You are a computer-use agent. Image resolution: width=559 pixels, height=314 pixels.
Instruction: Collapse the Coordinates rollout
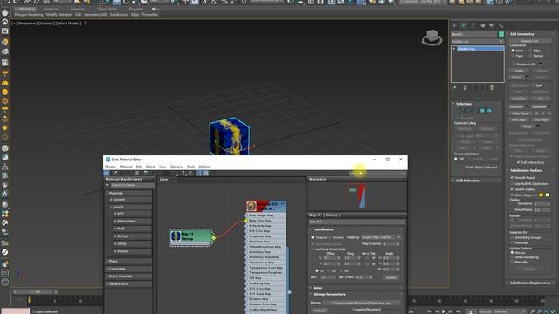click(x=357, y=229)
